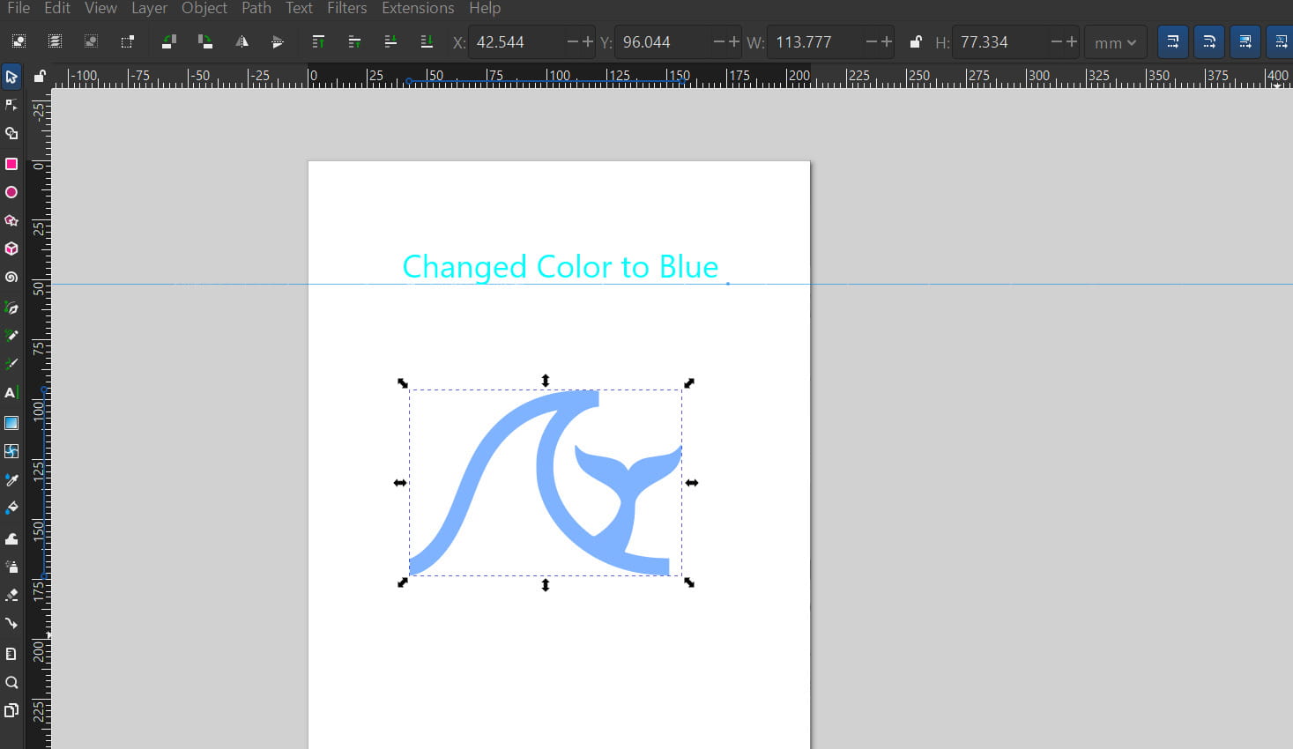1293x749 pixels.
Task: Select the Eraser tool
Action: (11, 595)
